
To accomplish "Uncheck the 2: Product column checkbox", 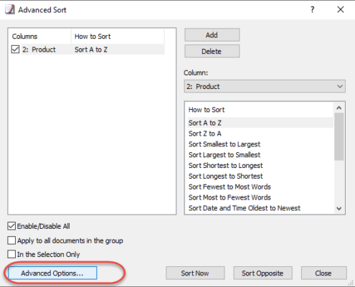I will point(15,50).
